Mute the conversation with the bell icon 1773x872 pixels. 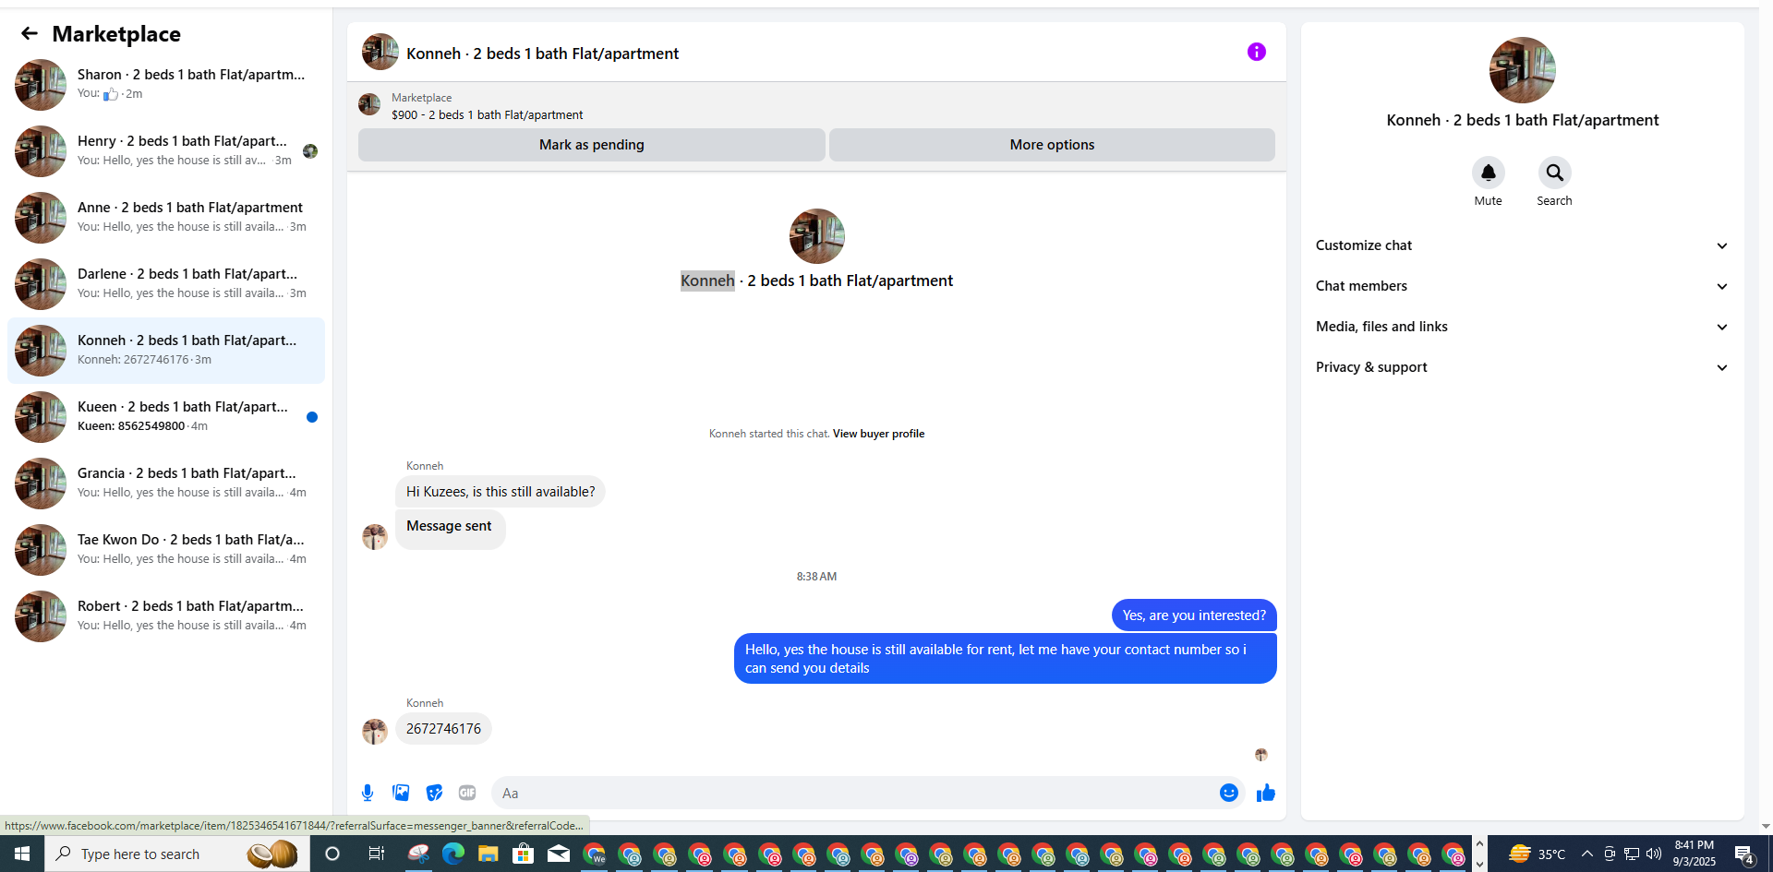click(1488, 173)
